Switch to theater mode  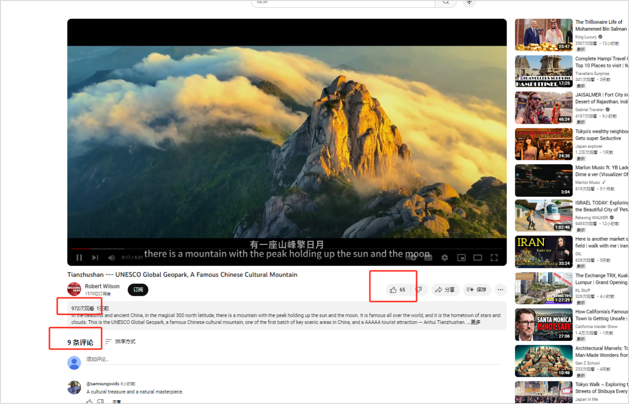477,258
